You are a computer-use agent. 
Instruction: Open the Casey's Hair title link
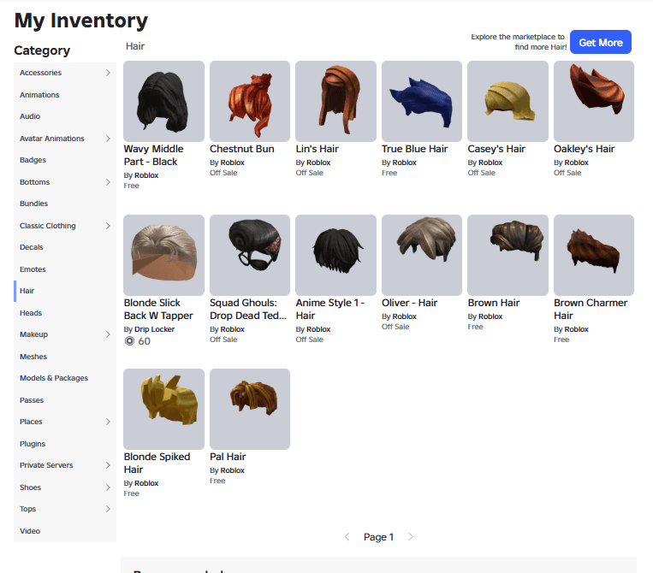coord(496,149)
